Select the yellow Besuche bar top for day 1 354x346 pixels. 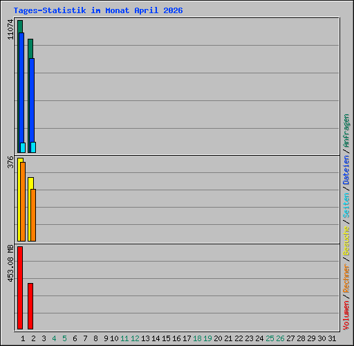(20, 160)
